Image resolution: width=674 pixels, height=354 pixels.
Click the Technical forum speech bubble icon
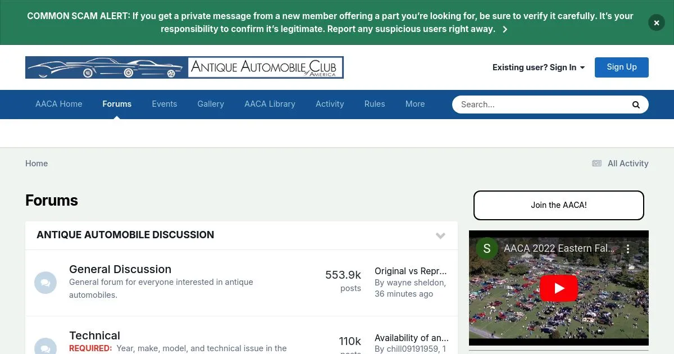[45, 346]
